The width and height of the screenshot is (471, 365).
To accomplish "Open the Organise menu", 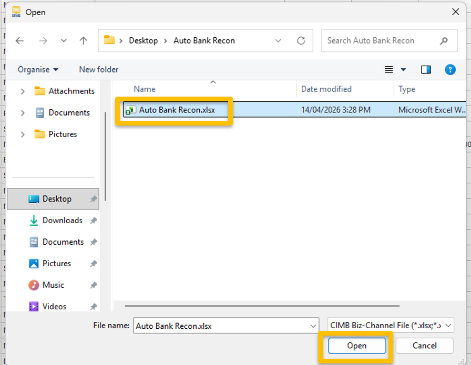I will click(38, 69).
